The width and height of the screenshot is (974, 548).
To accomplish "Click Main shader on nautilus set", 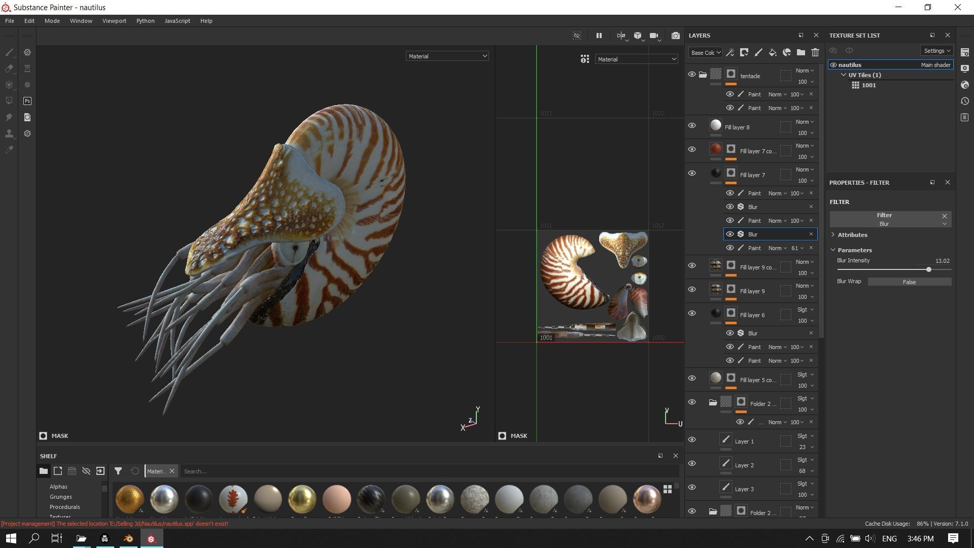I will [935, 65].
